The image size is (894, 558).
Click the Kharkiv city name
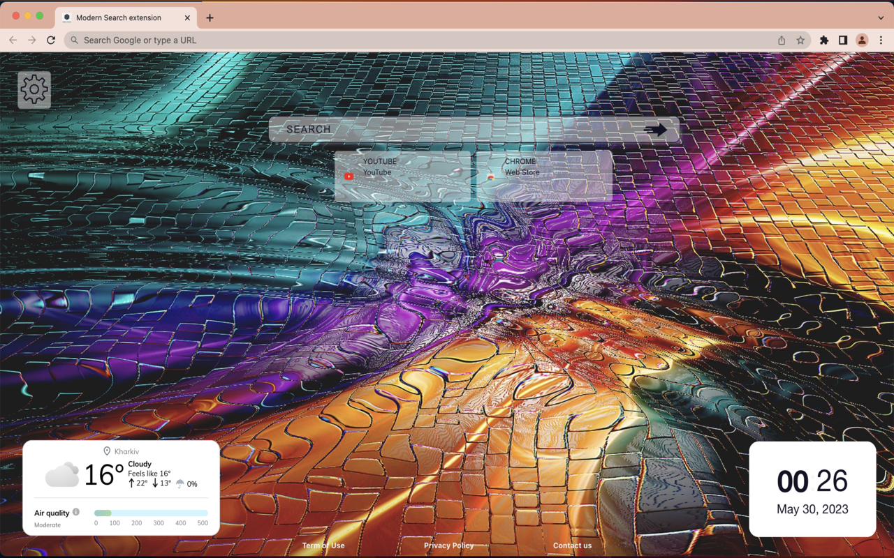click(x=126, y=451)
